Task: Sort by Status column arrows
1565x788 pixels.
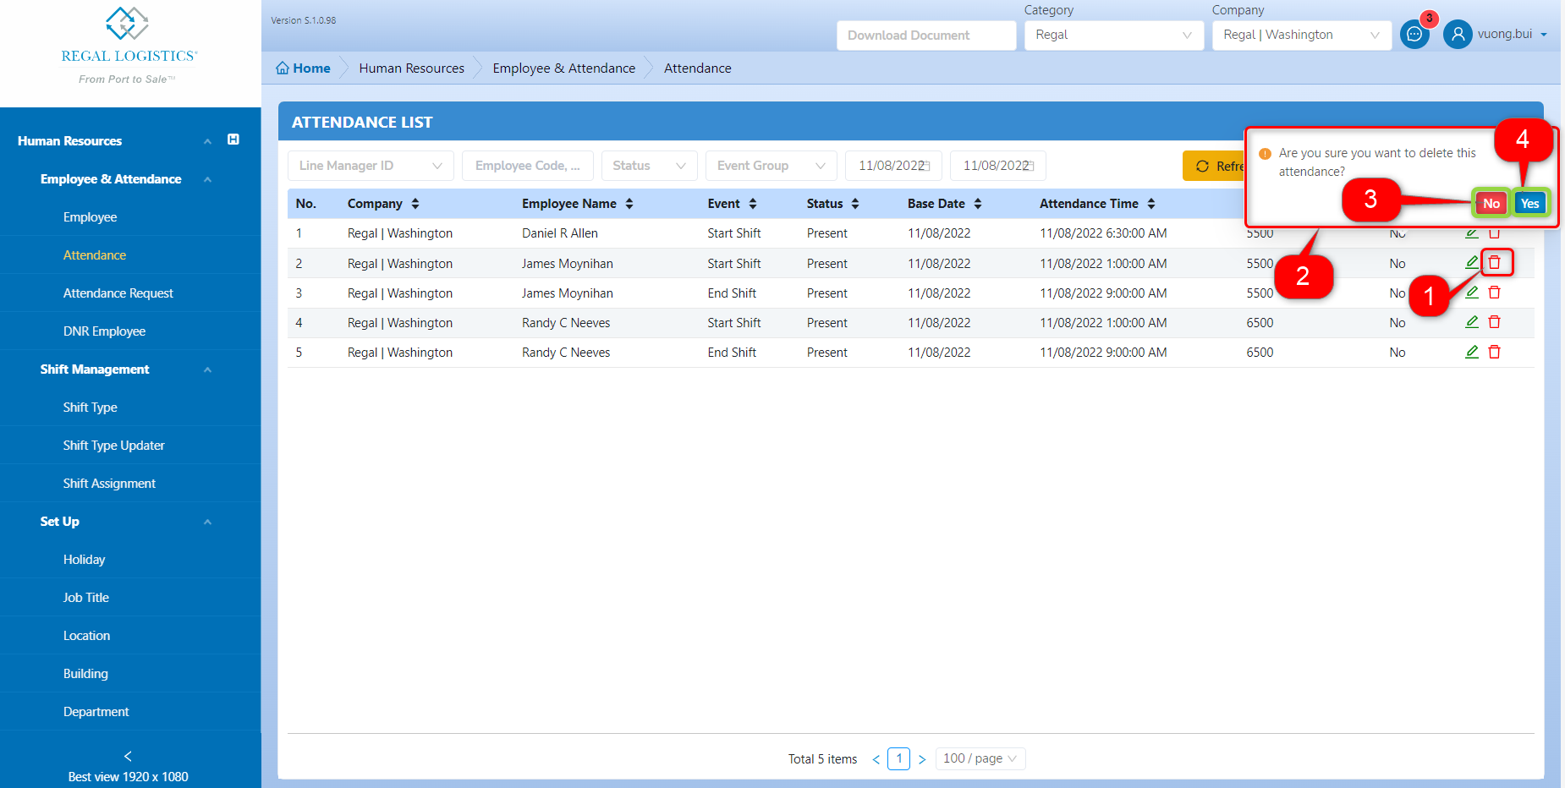Action: [x=855, y=204]
